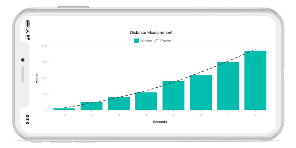The width and height of the screenshot is (296, 148).
Task: Tap the phone's front camera lens
Action: [23, 60]
